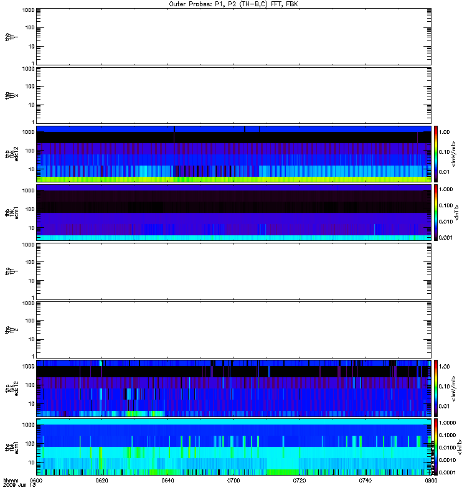Image resolution: width=467 pixels, height=498 pixels.
Task: Click the thb edc12 mV/m color bar
Action: 436,154
